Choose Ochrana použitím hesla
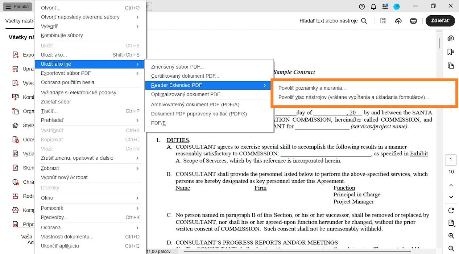The image size is (459, 254). [90, 82]
